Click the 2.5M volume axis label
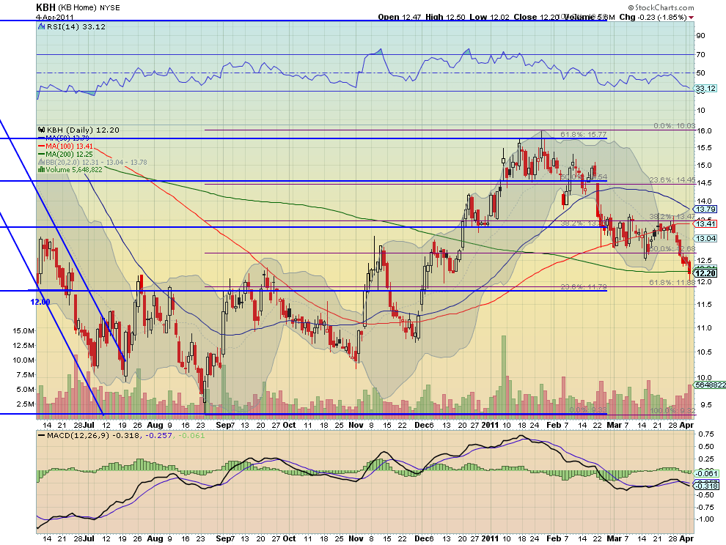 click(x=25, y=404)
